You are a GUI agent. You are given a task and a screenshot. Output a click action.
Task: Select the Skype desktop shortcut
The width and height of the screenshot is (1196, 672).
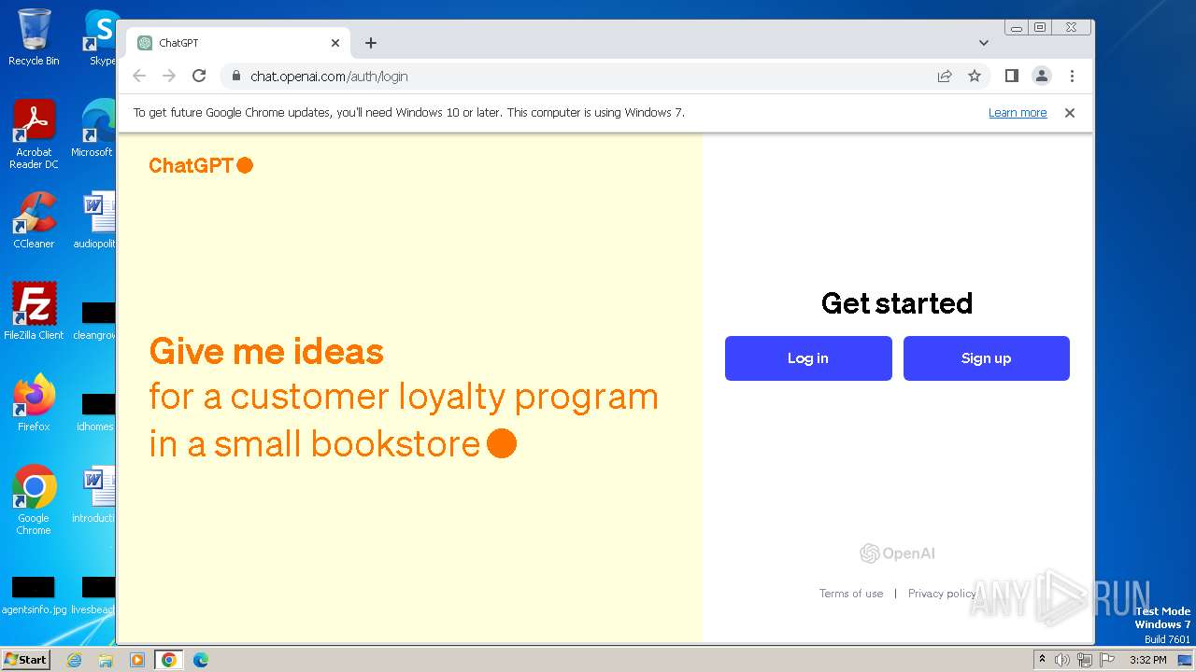point(101,37)
